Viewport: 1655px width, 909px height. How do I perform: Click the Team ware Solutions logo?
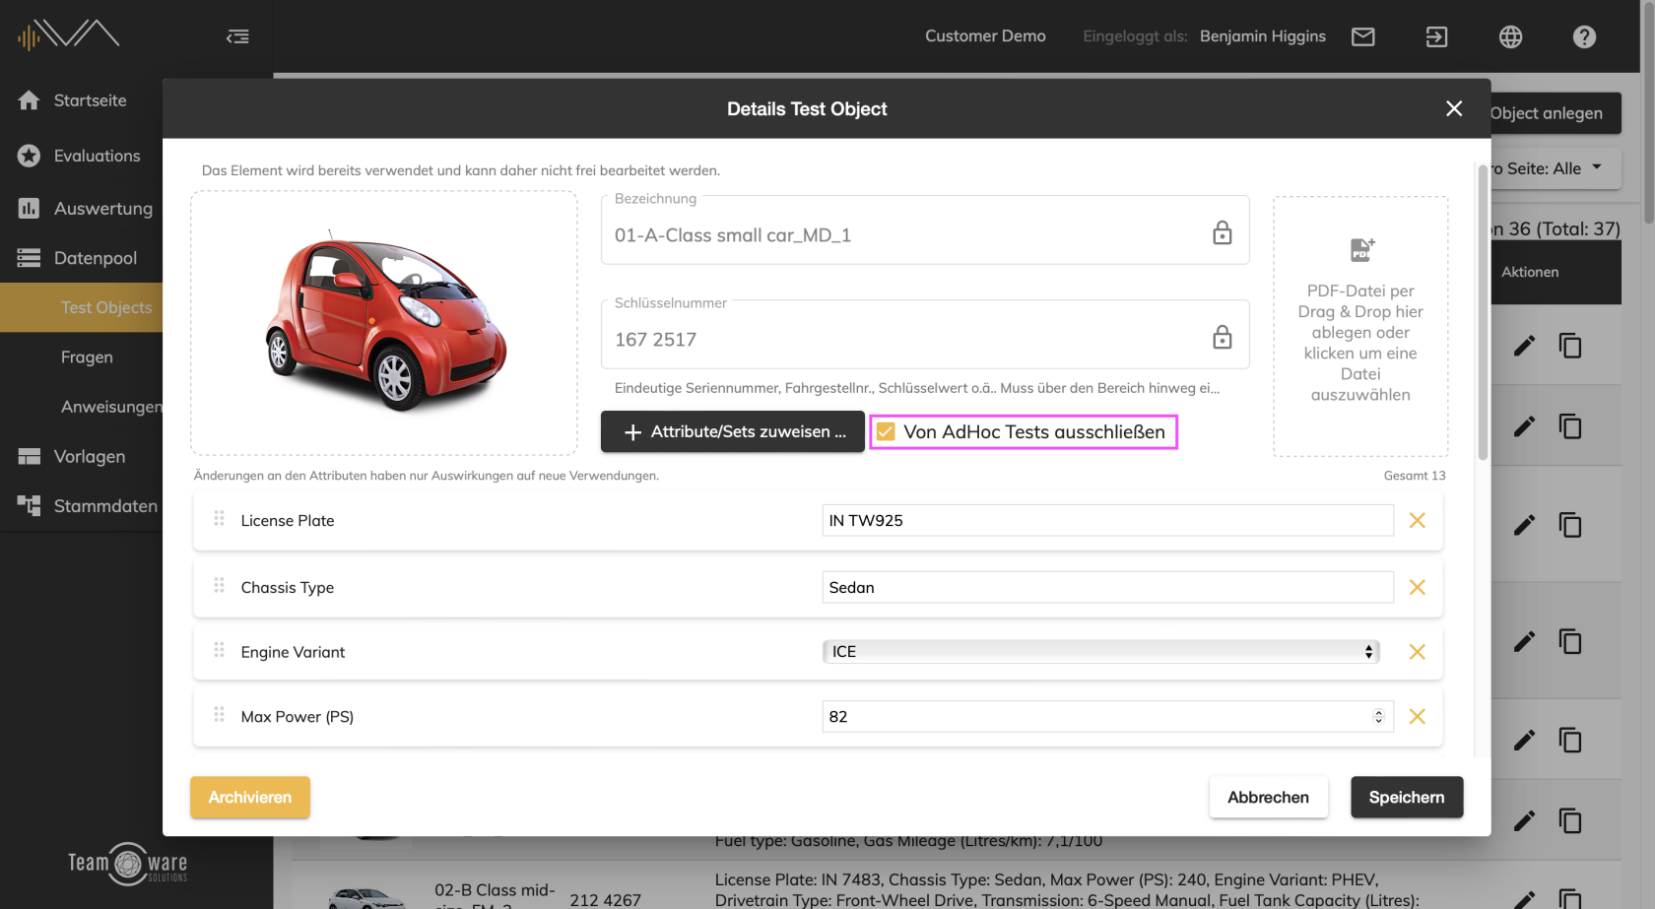click(x=127, y=864)
